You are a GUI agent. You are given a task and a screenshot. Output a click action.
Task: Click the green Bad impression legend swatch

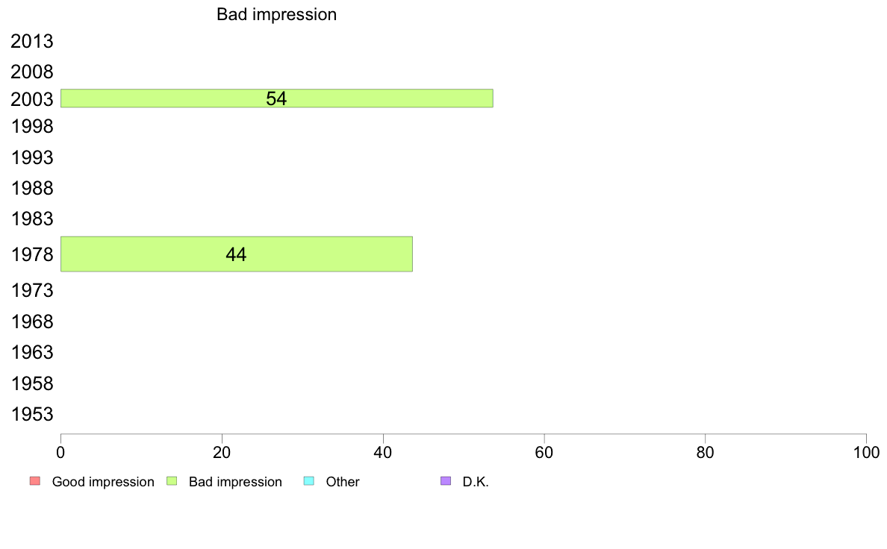(x=172, y=481)
